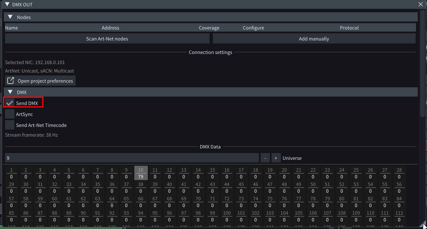Decrease universe with the minus button
427x229 pixels.
pyautogui.click(x=265, y=158)
